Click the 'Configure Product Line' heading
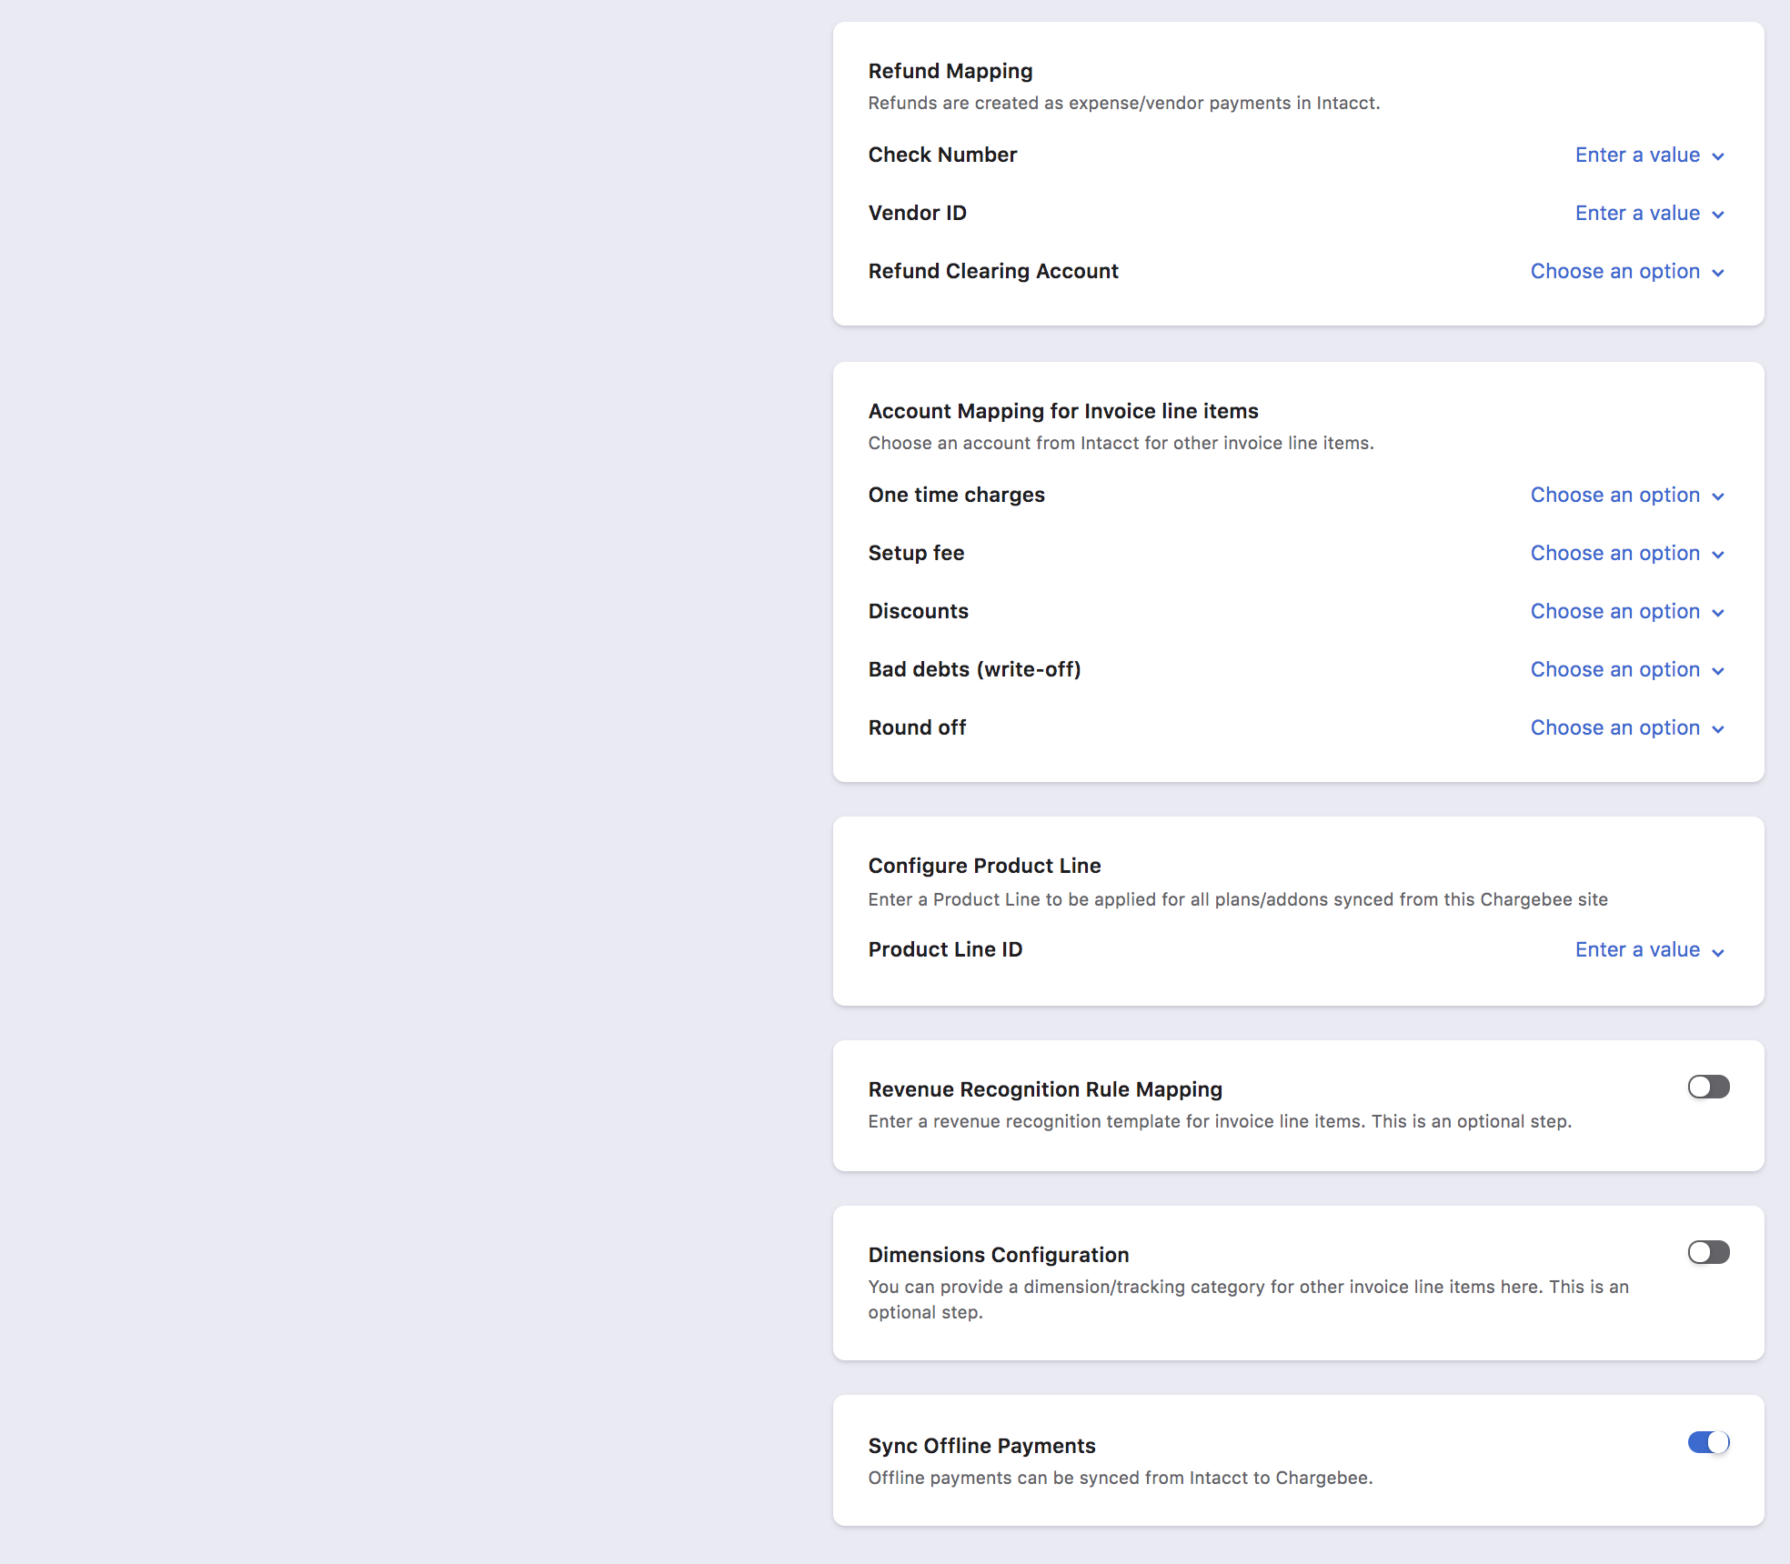 pyautogui.click(x=984, y=866)
